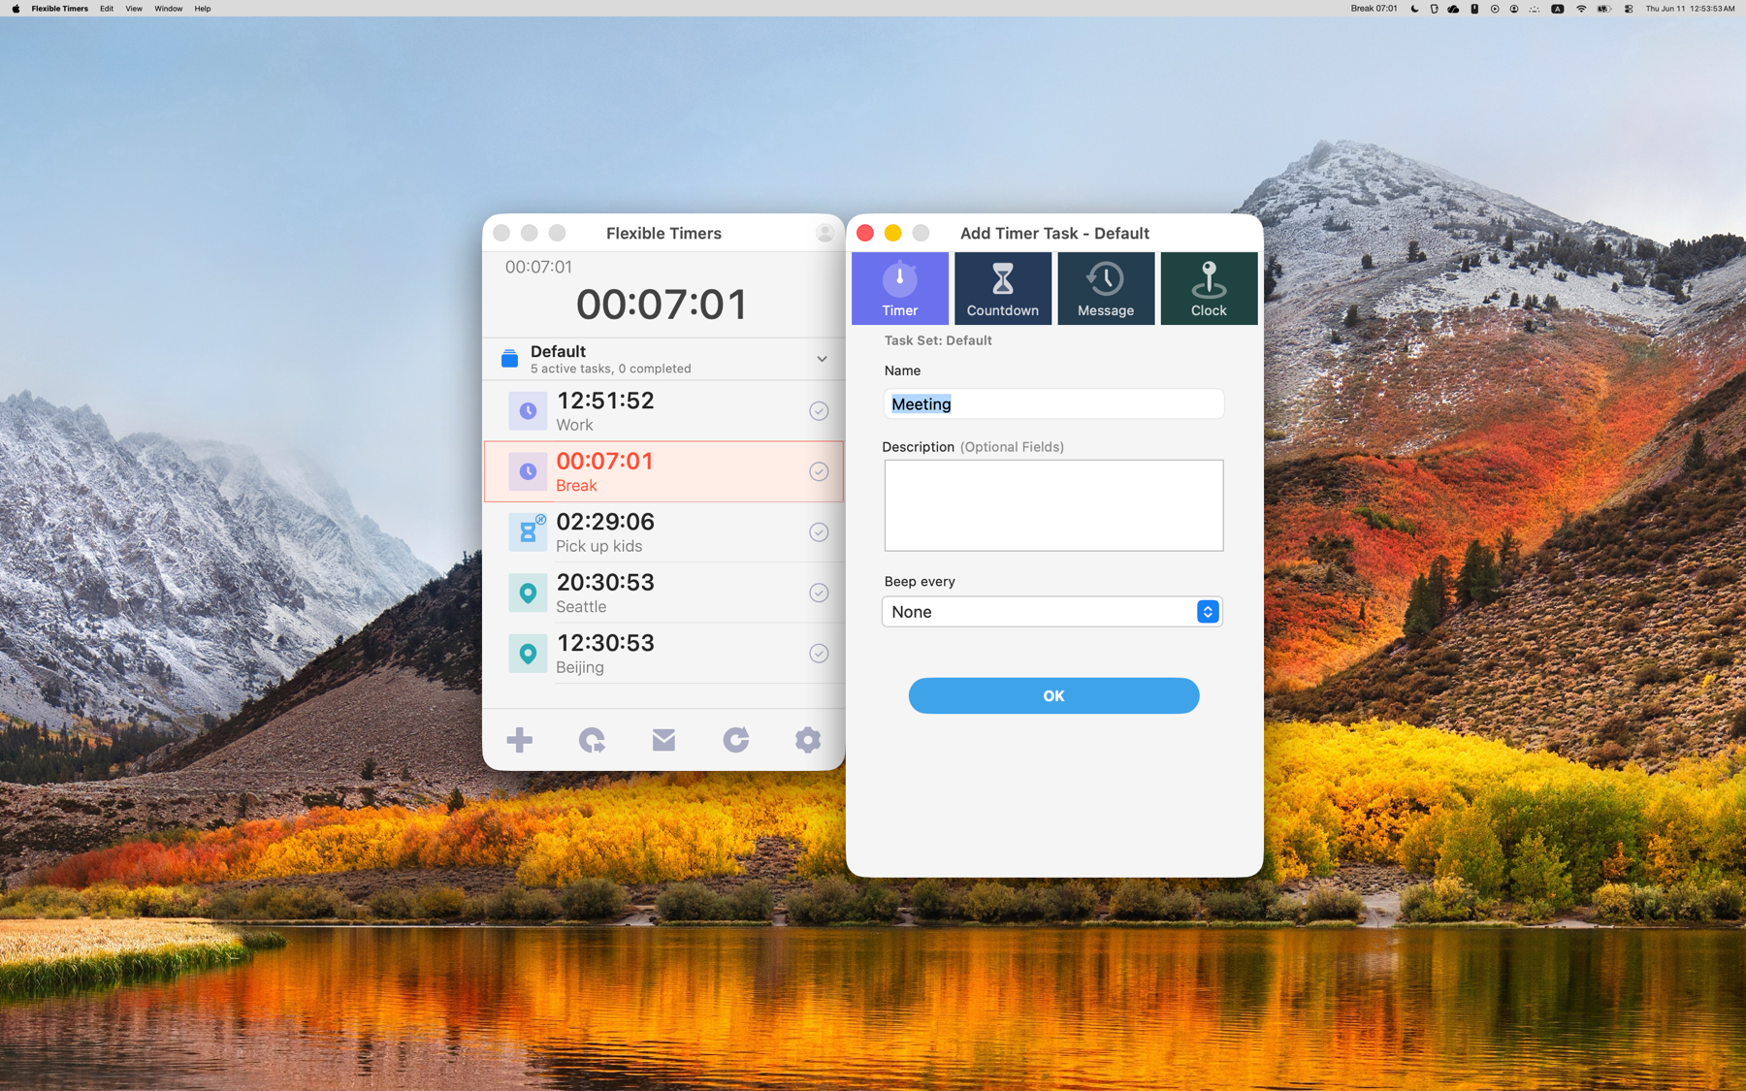Viewport: 1746px width, 1091px height.
Task: Switch to the Message task type
Action: click(x=1105, y=288)
